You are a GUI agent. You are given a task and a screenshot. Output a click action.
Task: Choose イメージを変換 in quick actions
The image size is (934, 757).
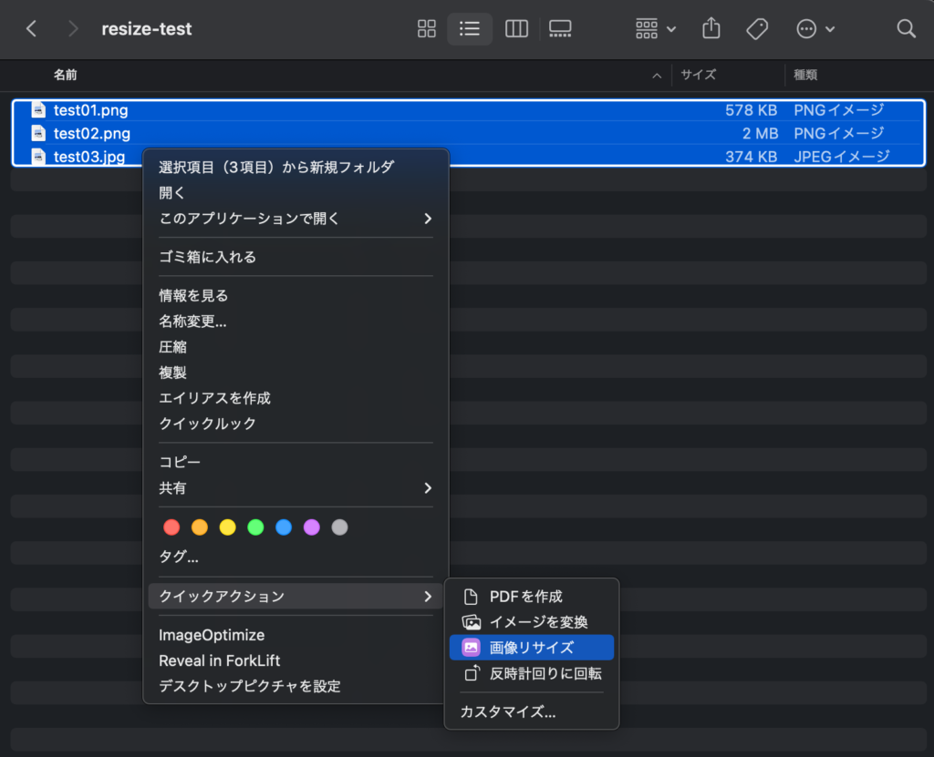pyautogui.click(x=538, y=622)
